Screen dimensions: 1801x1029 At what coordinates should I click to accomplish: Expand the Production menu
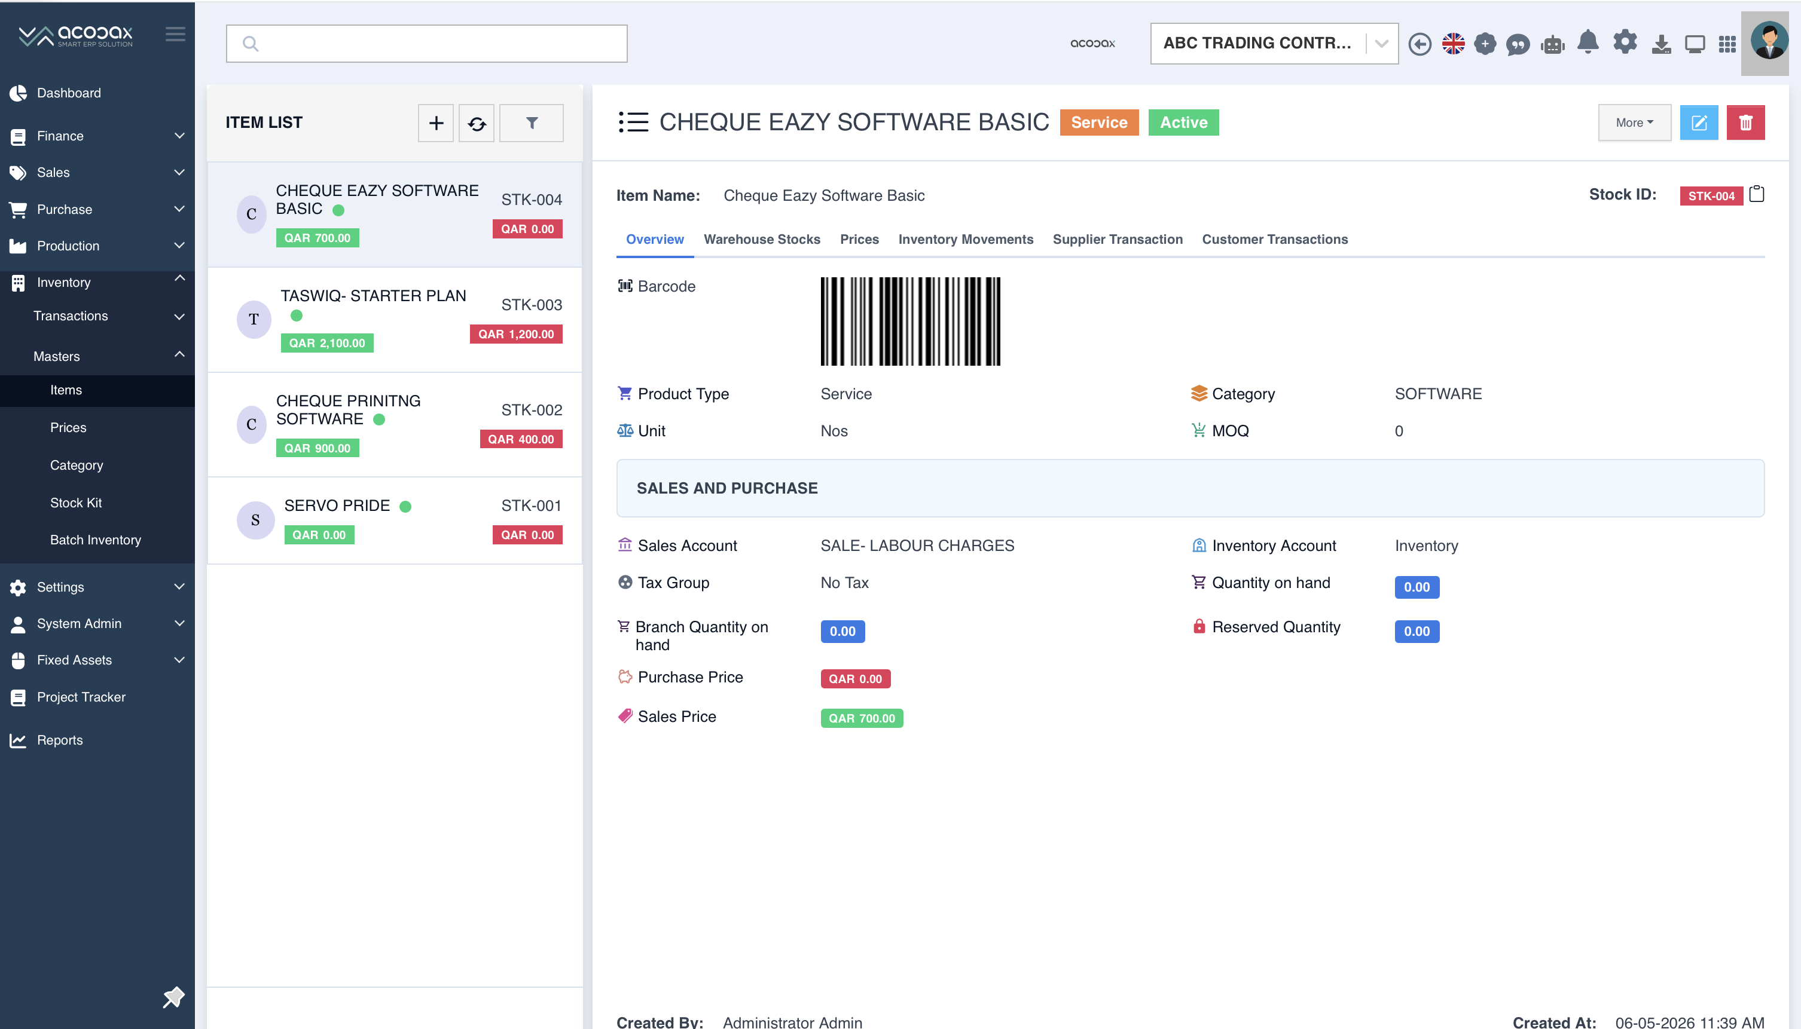click(97, 246)
